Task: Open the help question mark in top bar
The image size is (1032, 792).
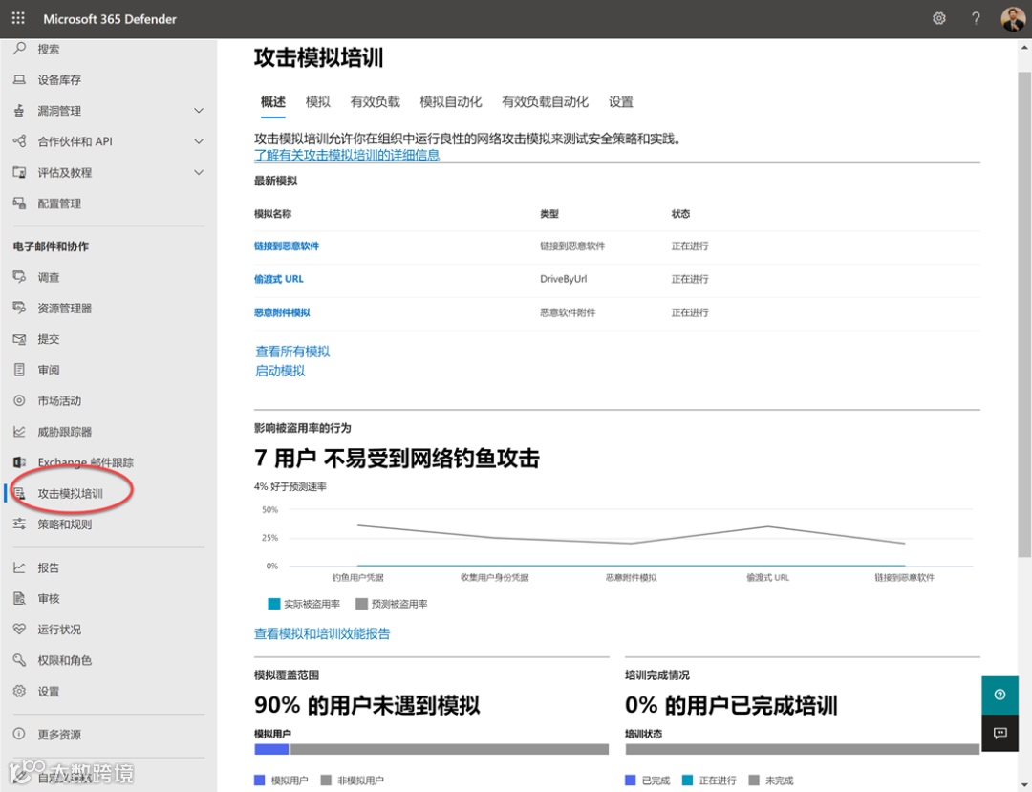Action: (976, 18)
